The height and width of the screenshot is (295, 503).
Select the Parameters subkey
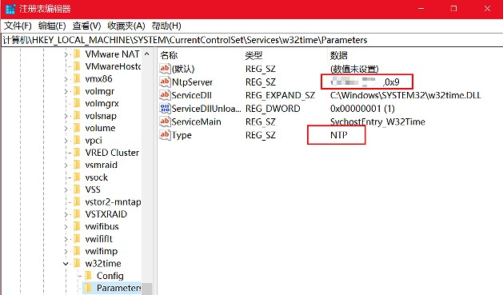pyautogui.click(x=118, y=288)
